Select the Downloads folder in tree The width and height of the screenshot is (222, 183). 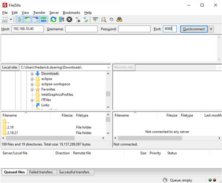tap(50, 74)
